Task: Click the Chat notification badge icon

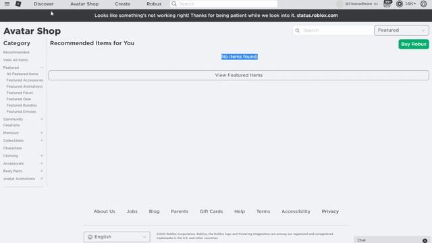Action: (x=425, y=240)
